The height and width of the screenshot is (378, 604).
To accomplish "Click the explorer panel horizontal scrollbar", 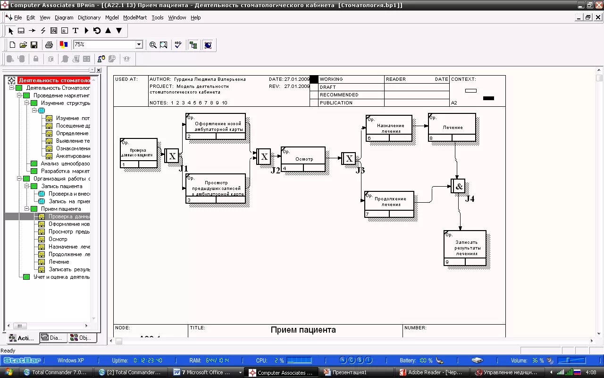I will (x=49, y=326).
